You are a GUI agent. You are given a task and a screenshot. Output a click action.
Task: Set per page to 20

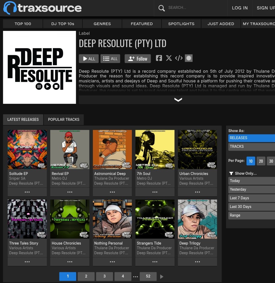click(261, 161)
